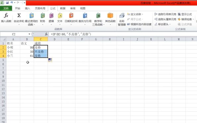
Task: Expand the Name Box dropdown arrow
Action: tap(29, 34)
